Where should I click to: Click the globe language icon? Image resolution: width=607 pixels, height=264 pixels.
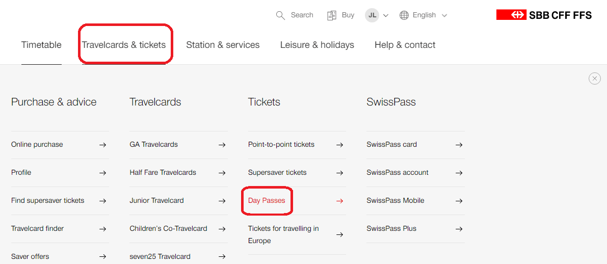404,15
